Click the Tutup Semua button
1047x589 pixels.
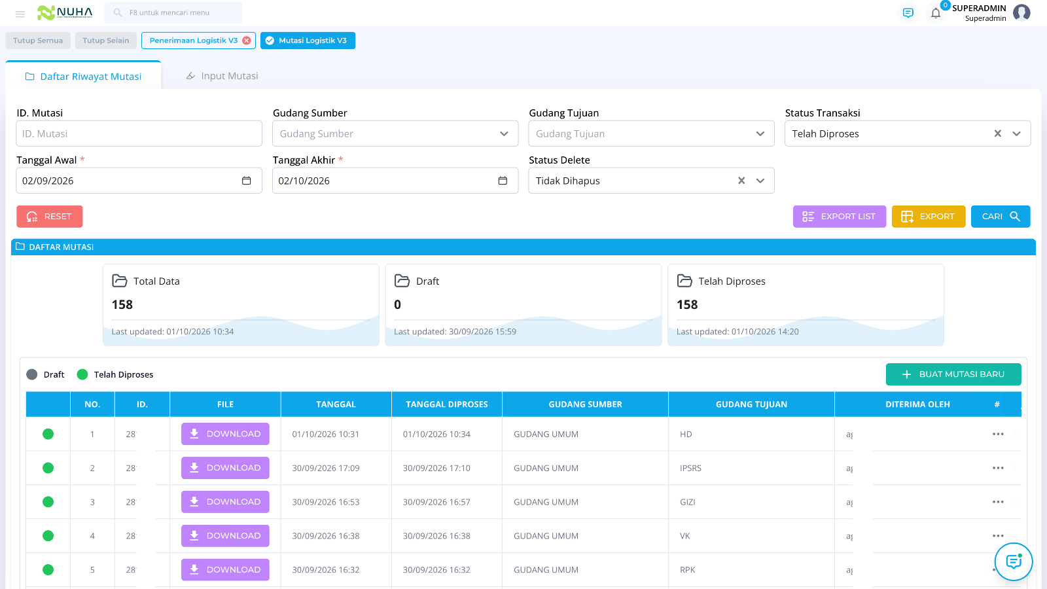(38, 41)
